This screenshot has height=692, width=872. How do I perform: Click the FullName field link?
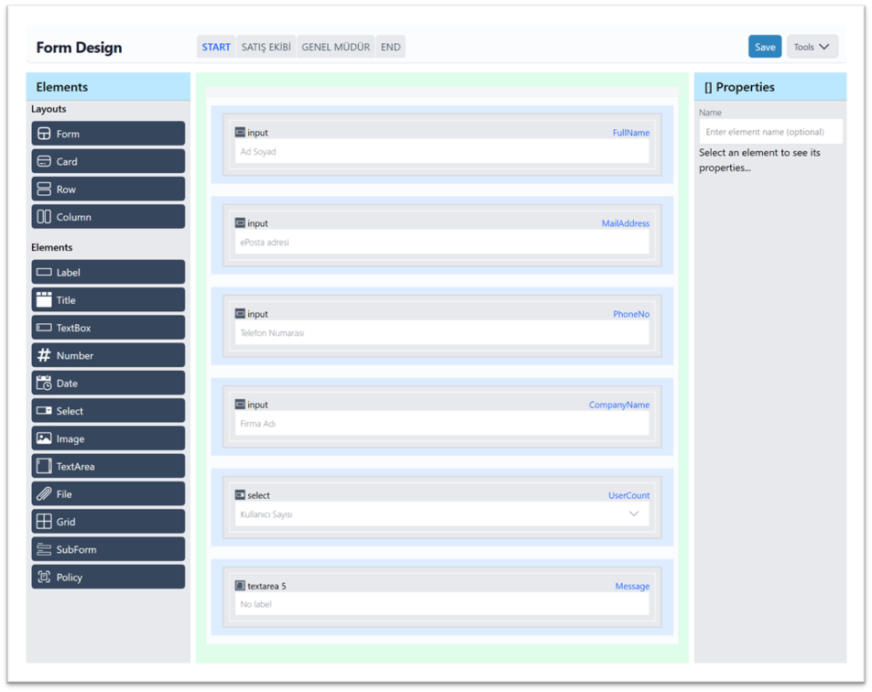(630, 133)
